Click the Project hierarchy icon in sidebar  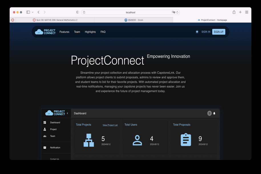[45, 130]
